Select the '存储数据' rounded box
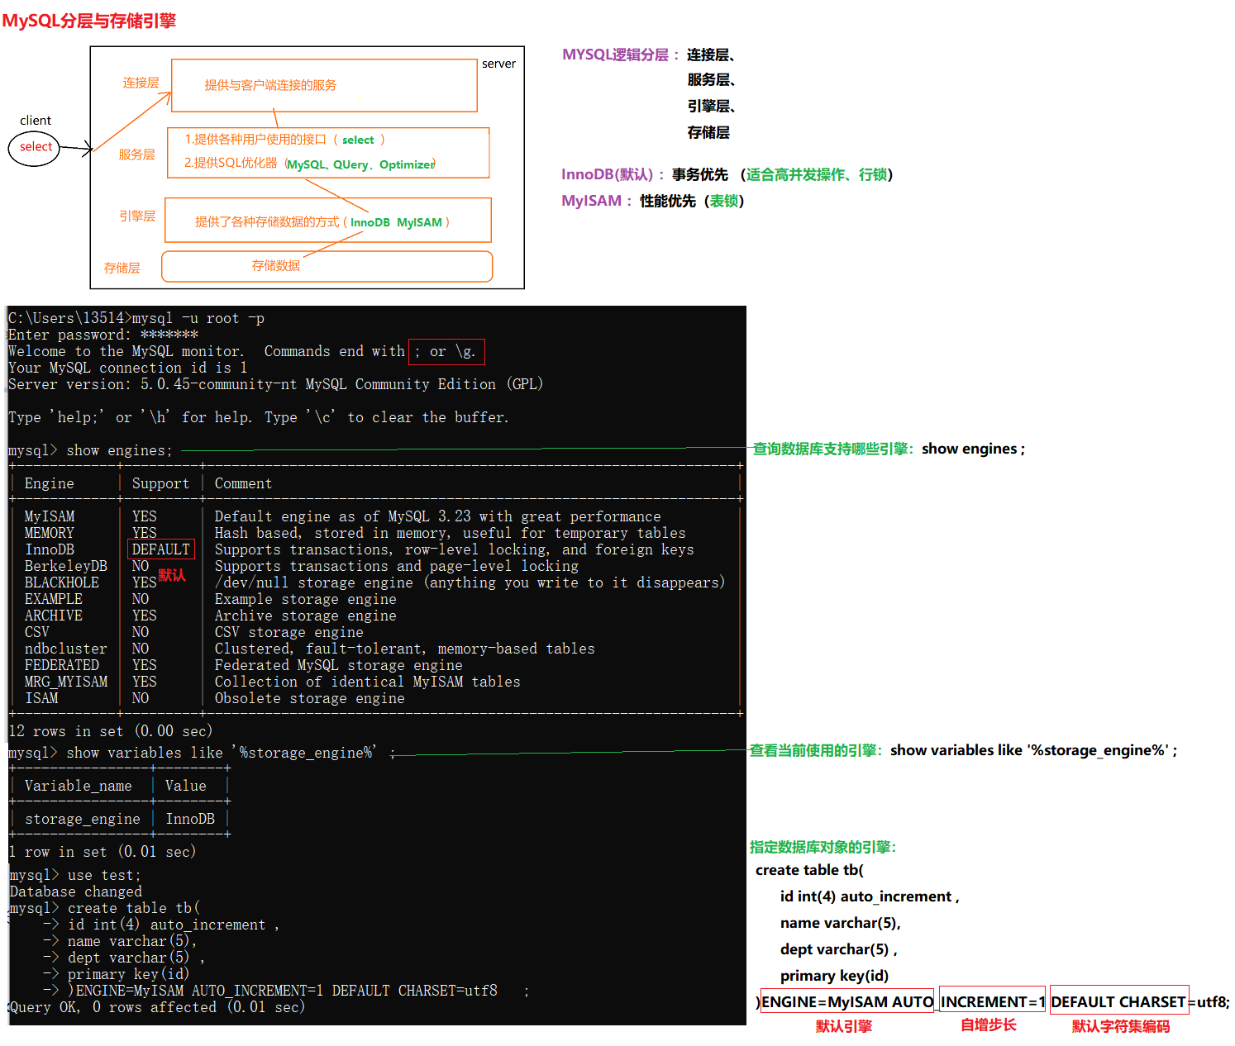 [327, 266]
